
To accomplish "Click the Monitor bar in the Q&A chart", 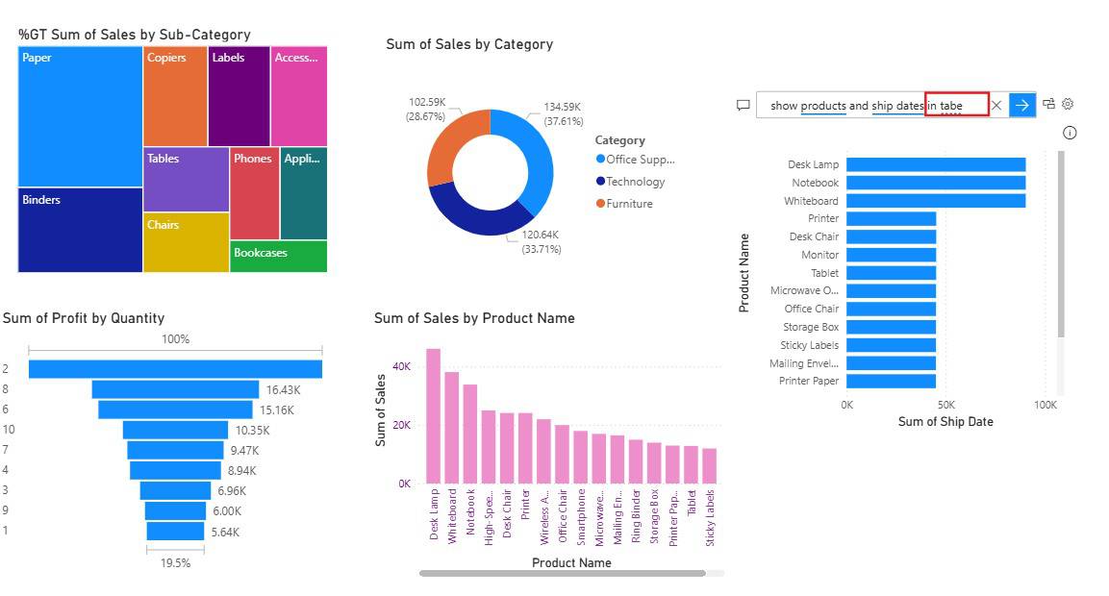I will [892, 255].
